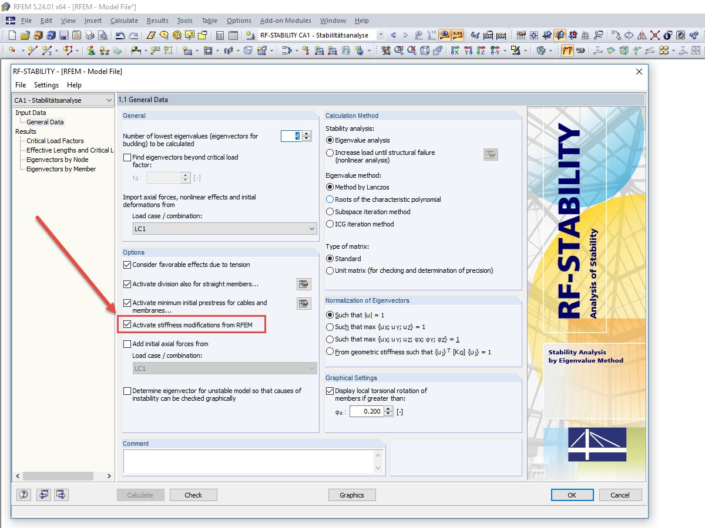Open the Load case combination LC1 dropdown

pos(313,229)
